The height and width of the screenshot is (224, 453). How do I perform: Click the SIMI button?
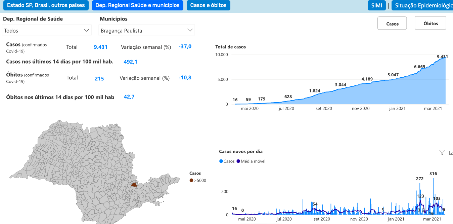point(376,5)
